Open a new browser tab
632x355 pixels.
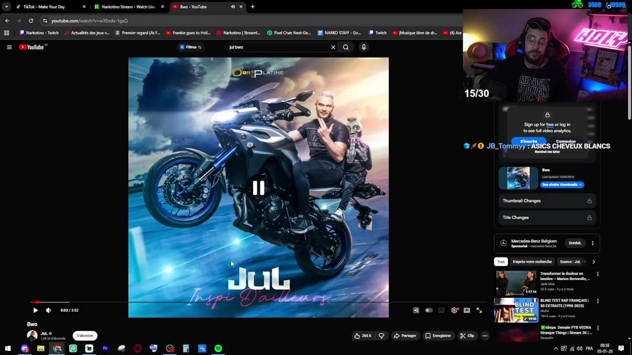coord(253,7)
